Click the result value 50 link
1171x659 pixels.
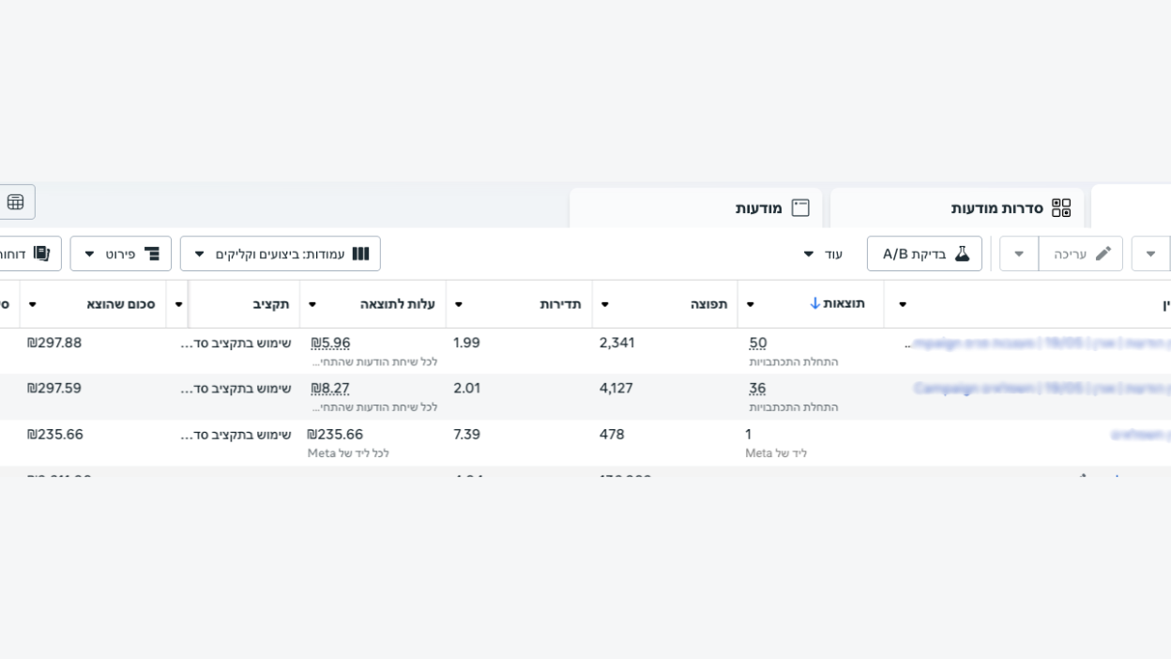[x=758, y=343]
